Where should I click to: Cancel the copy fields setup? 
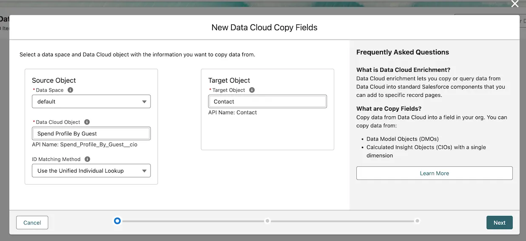(32, 223)
